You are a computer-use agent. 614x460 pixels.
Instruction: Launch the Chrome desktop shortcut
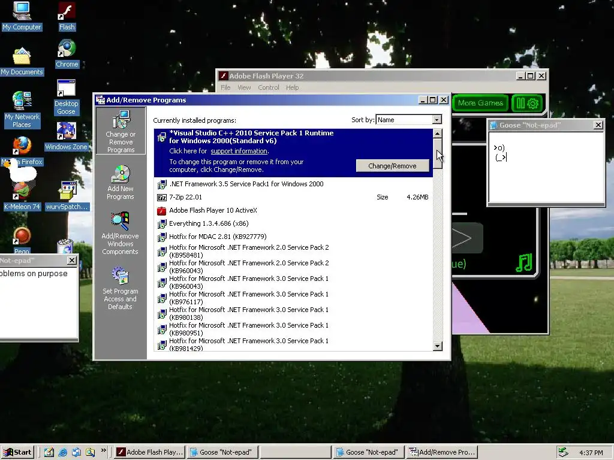pos(67,53)
